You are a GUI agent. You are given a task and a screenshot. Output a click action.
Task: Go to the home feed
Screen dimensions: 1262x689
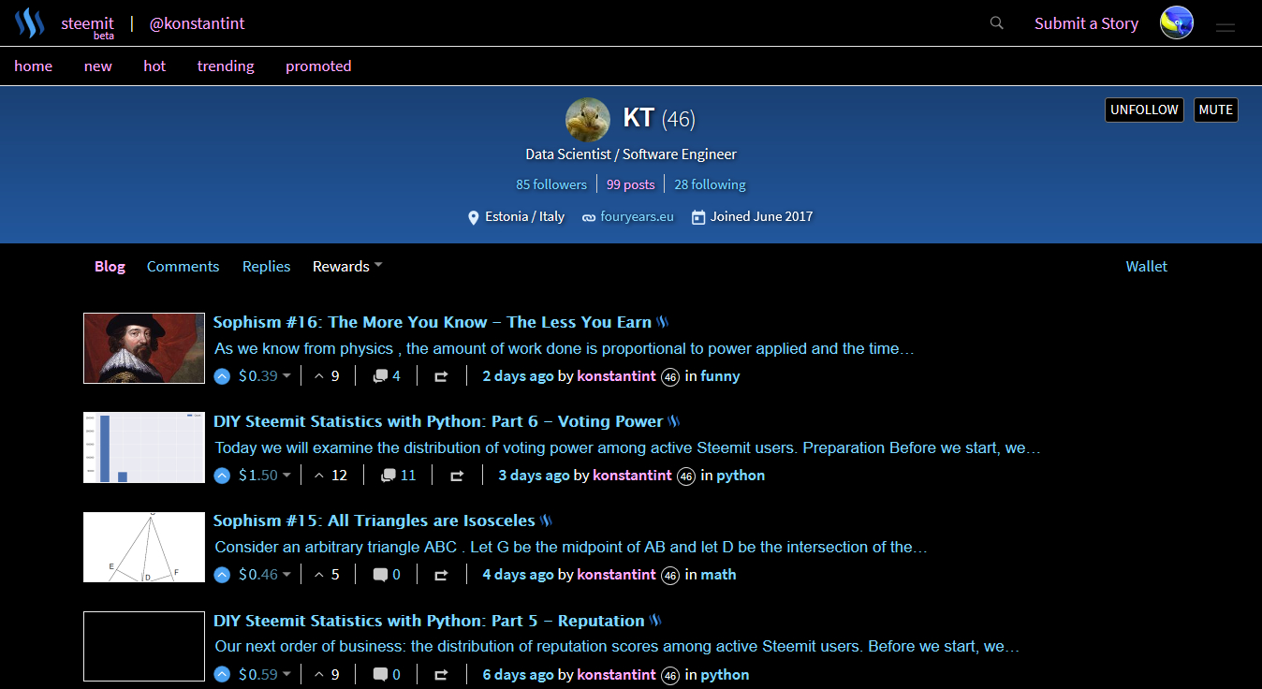point(33,66)
